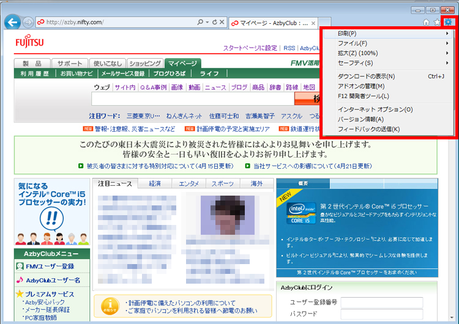Switch to the 製品 site tab
This screenshot has height=324, width=459.
tap(32, 63)
